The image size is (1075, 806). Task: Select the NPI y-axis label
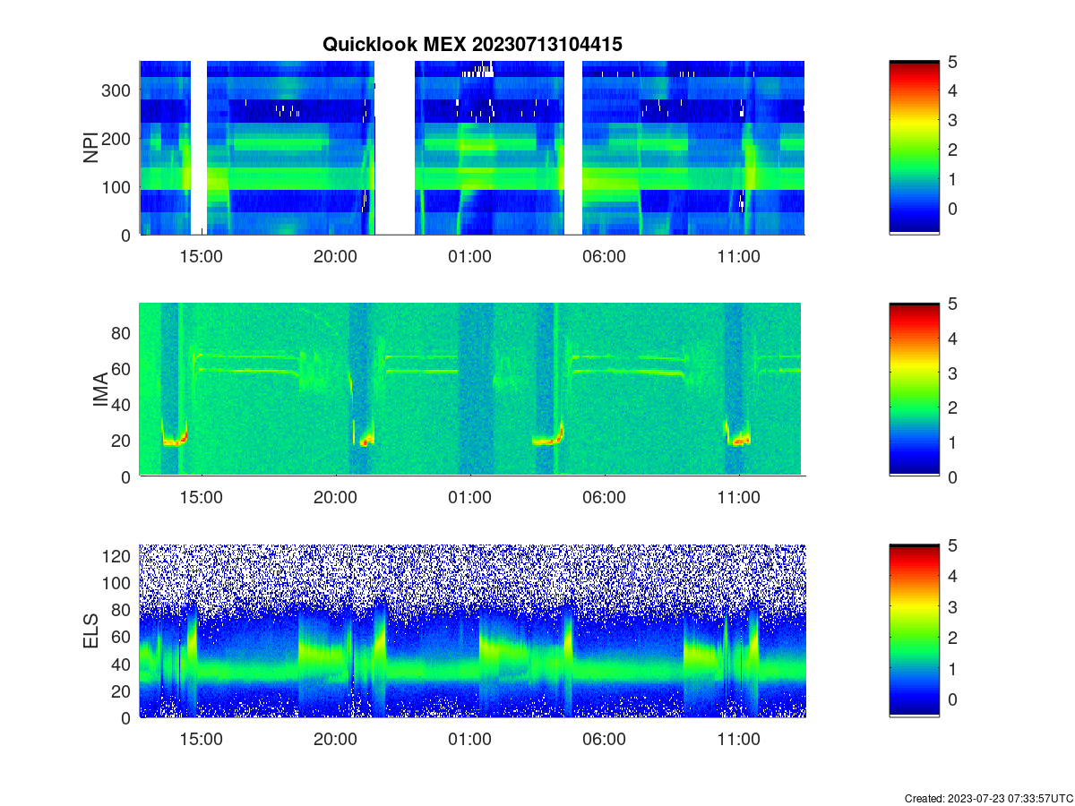click(90, 148)
